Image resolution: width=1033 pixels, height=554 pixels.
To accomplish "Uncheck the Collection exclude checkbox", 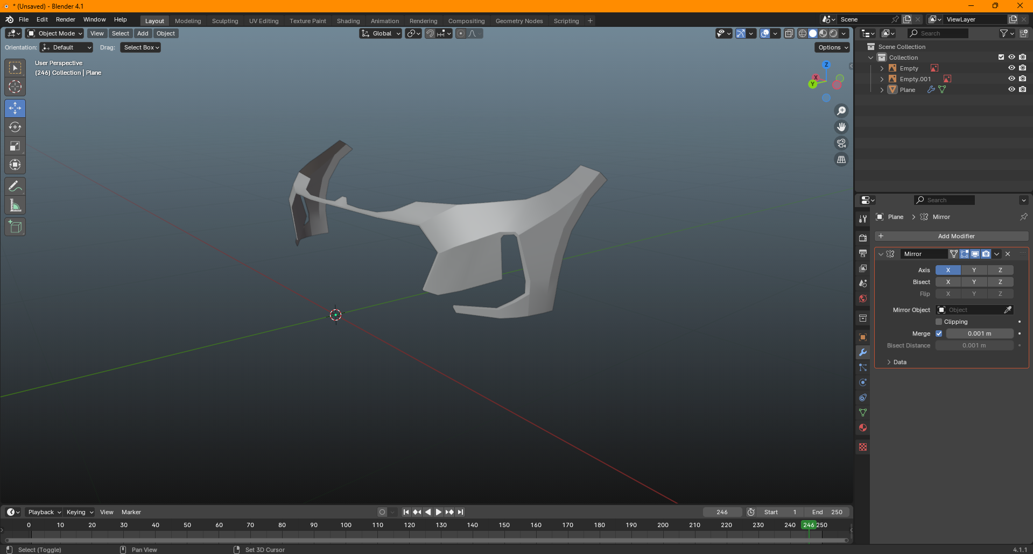I will (x=1001, y=58).
